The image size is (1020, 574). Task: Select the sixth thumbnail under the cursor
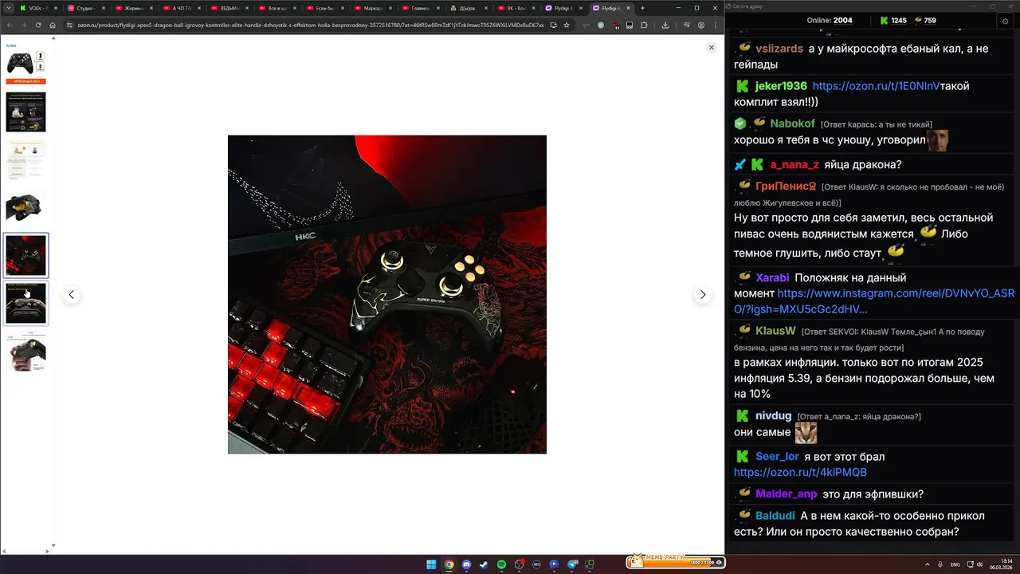pyautogui.click(x=25, y=303)
